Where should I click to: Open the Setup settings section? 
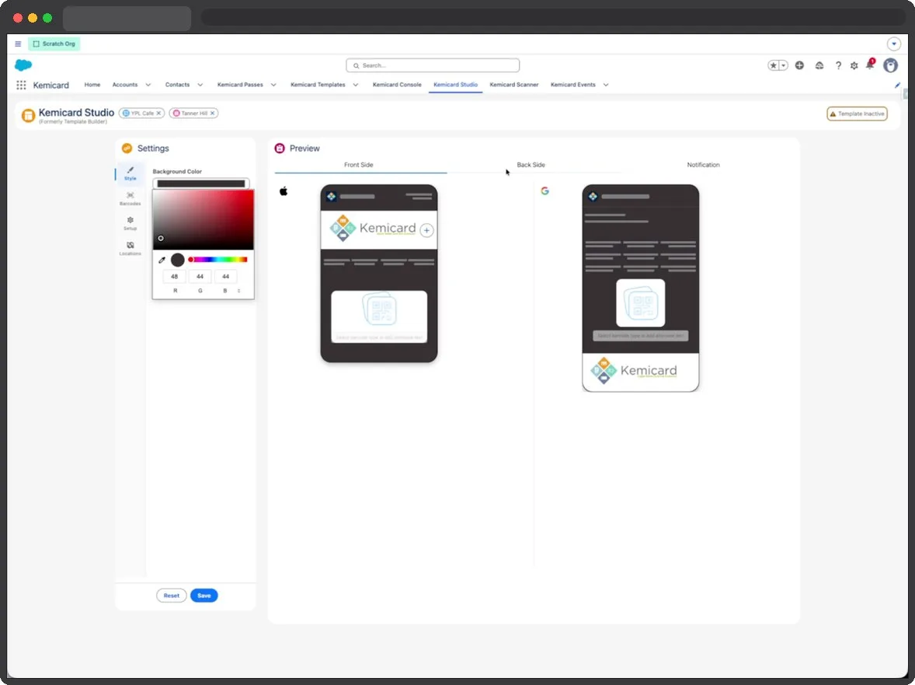pos(130,224)
